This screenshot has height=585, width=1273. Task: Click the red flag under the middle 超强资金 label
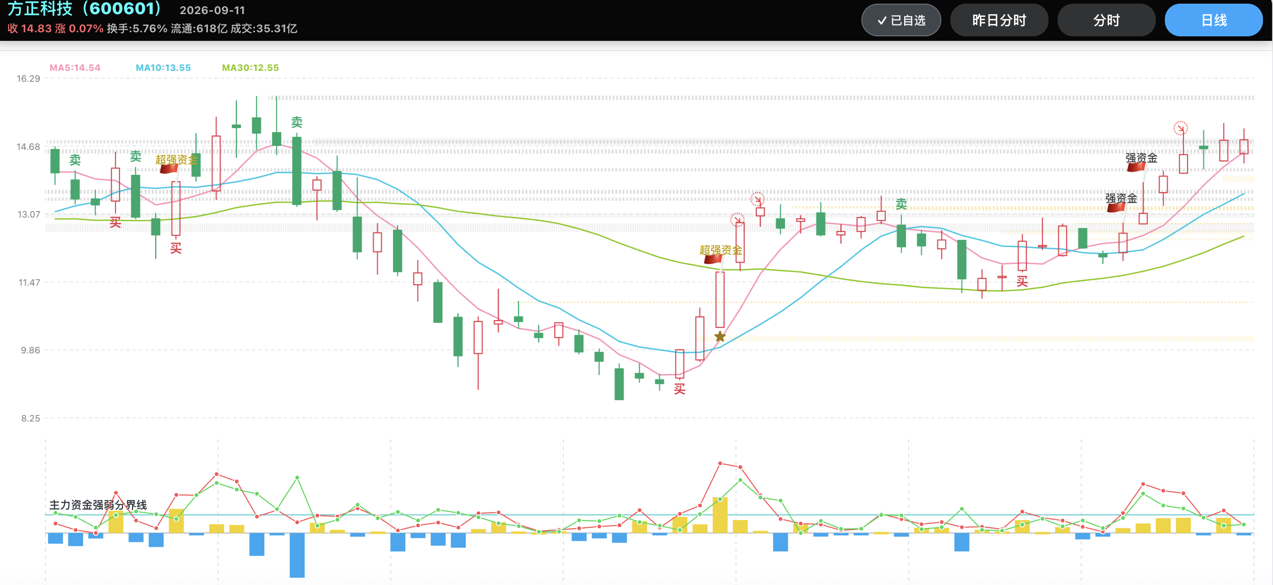pos(713,259)
